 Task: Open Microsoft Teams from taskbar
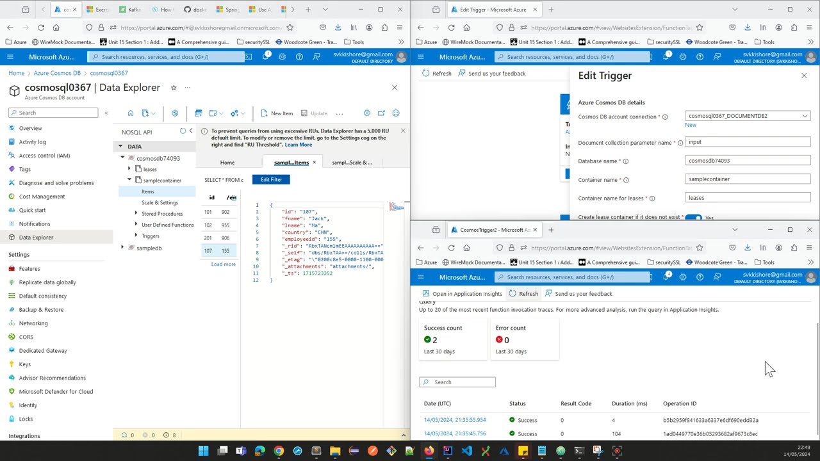point(241,451)
